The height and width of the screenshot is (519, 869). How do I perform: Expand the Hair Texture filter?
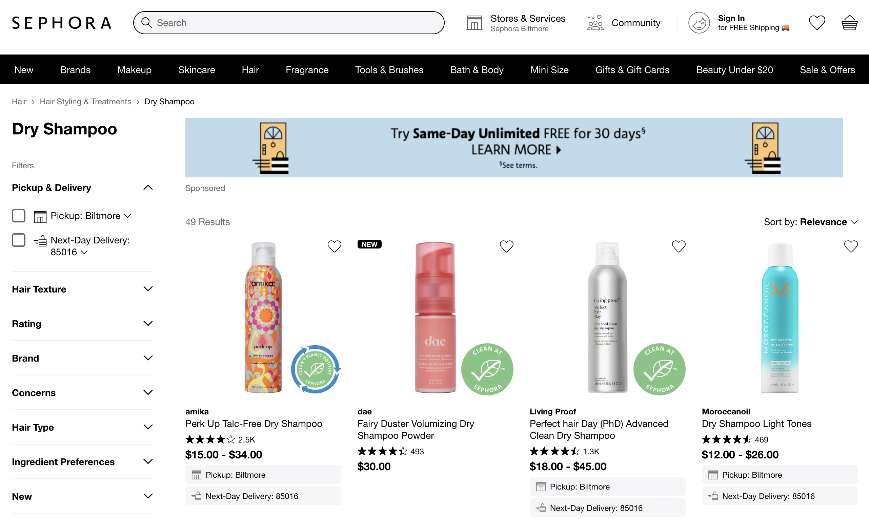pyautogui.click(x=82, y=289)
